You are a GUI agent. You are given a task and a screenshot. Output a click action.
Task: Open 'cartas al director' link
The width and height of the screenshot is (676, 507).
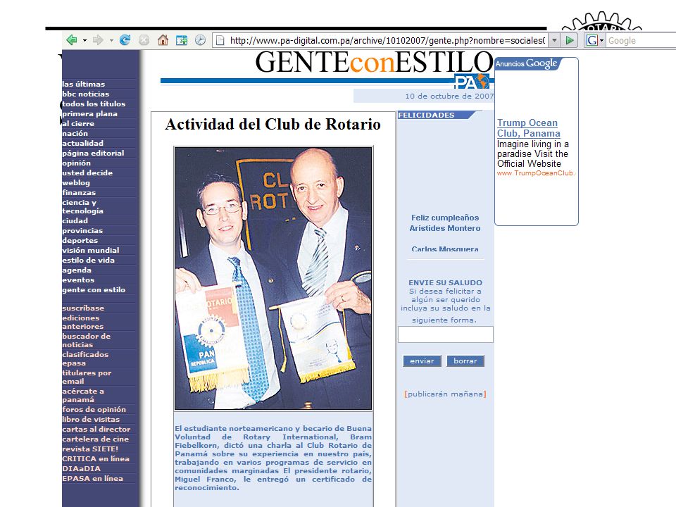point(96,430)
